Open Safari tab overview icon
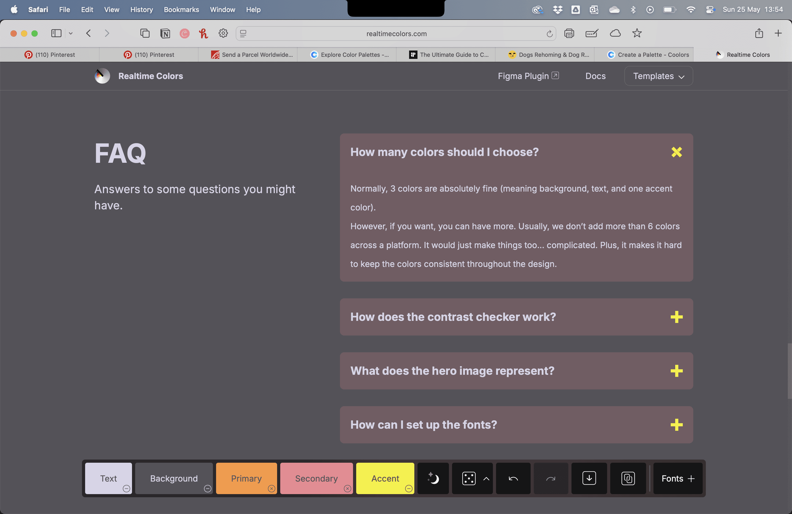Viewport: 792px width, 514px height. pyautogui.click(x=145, y=33)
